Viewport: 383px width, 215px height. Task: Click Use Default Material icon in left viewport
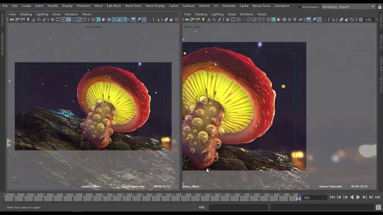tap(103, 19)
